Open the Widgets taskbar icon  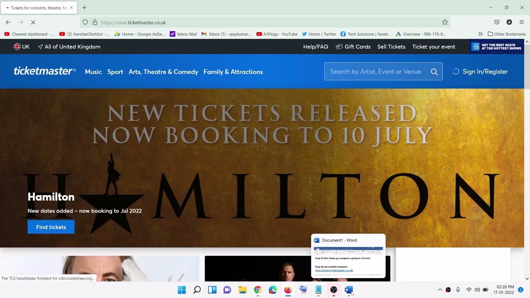tap(212, 290)
